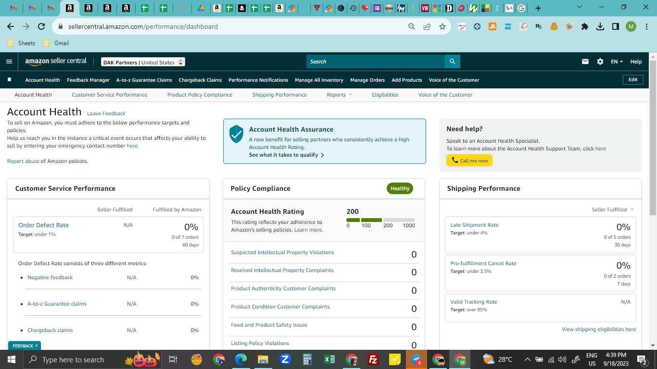Open the Chrome side panel icon
Screen dimensions: 657x369
pyautogui.click(x=616, y=26)
